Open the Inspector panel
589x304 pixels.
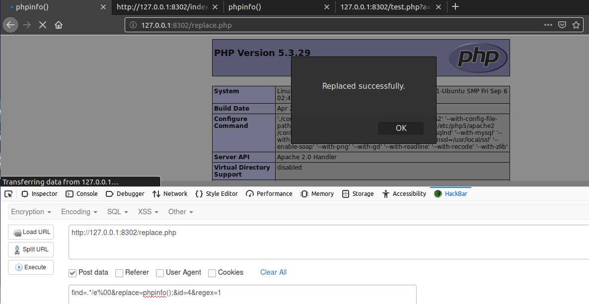click(x=39, y=194)
